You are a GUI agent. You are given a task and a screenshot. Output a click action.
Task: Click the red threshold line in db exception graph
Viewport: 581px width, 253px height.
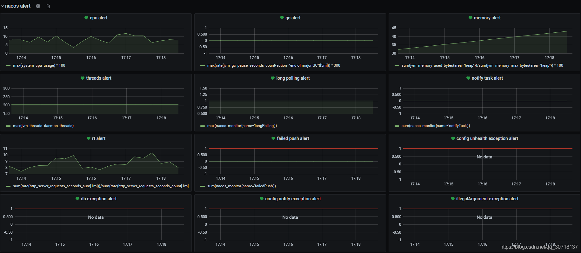click(x=99, y=209)
